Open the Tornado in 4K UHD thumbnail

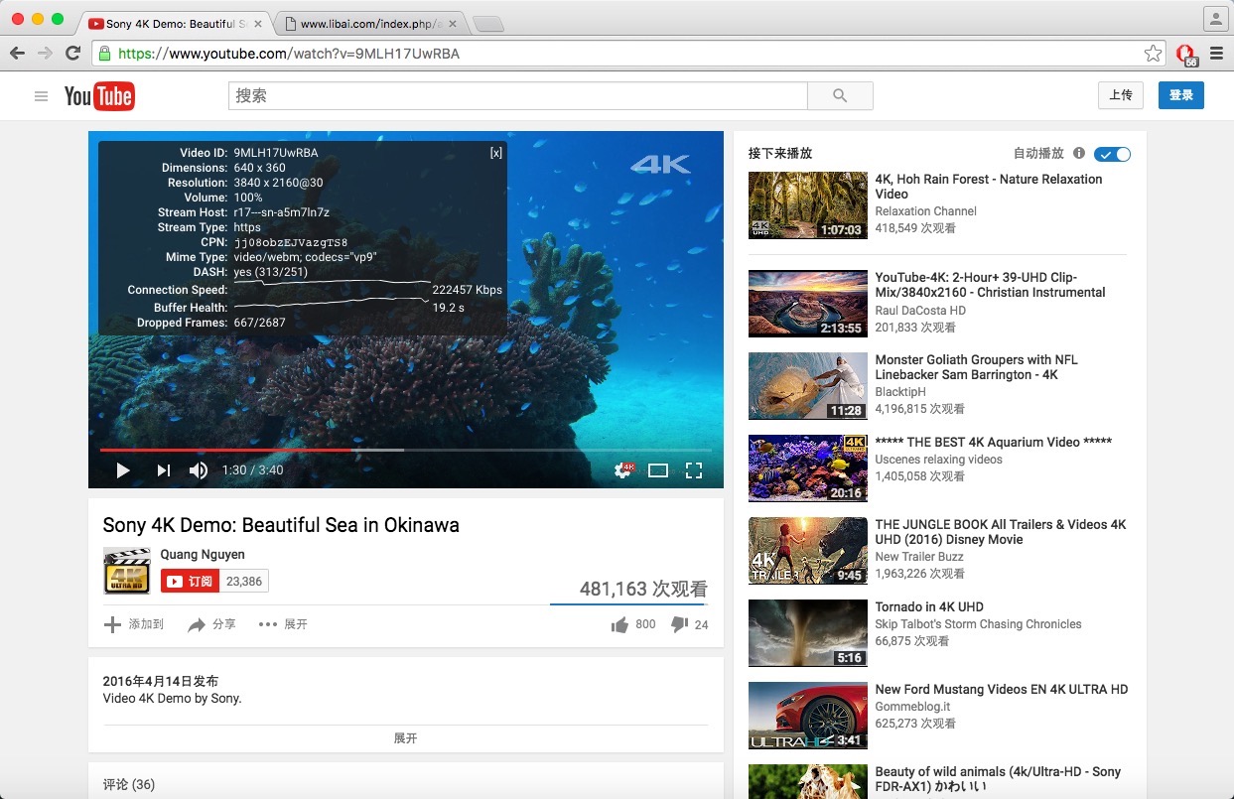[x=807, y=632]
